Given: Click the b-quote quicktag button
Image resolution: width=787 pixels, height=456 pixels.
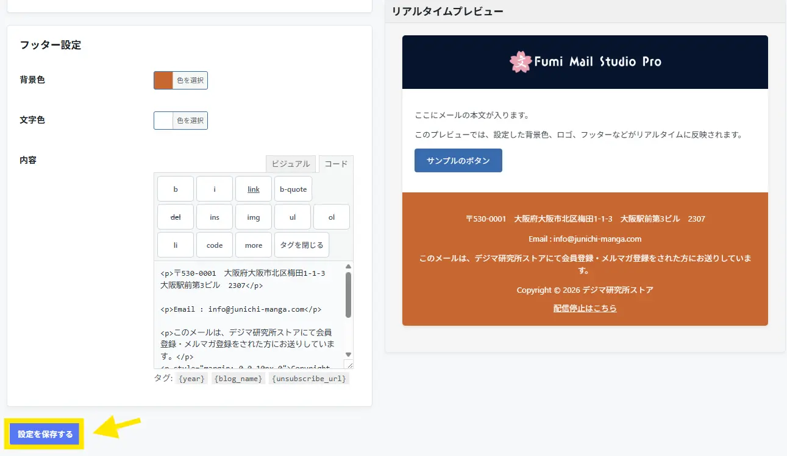Looking at the screenshot, I should coord(293,189).
